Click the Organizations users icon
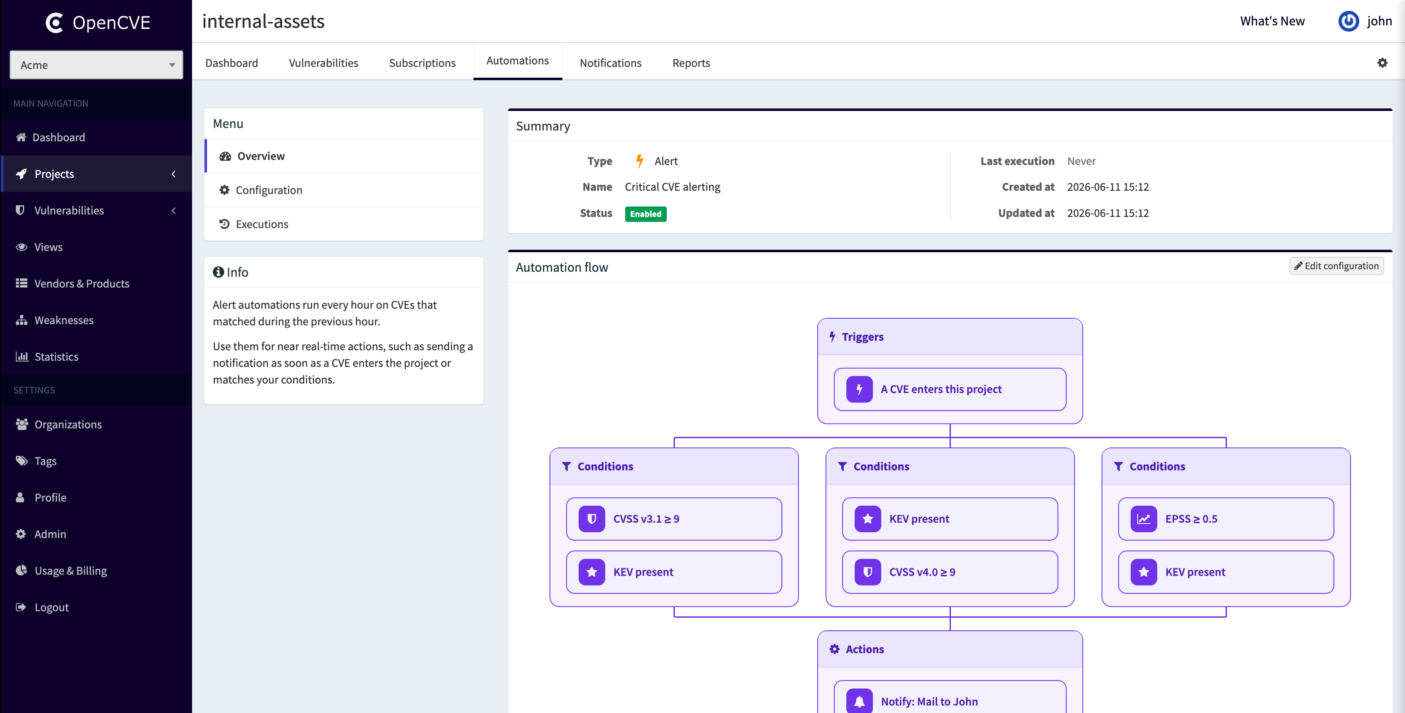 click(x=22, y=424)
